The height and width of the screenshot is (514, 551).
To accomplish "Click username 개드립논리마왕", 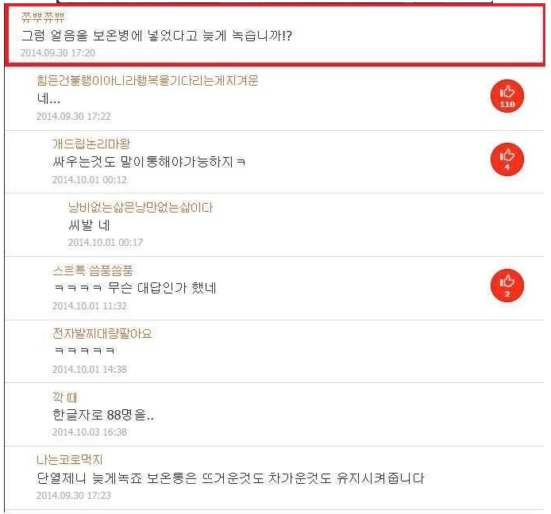I will point(91,144).
